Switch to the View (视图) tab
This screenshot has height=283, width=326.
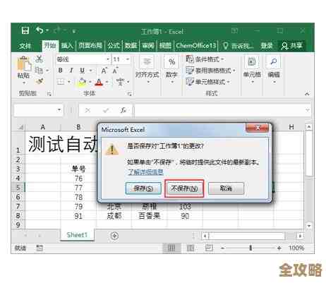point(165,46)
